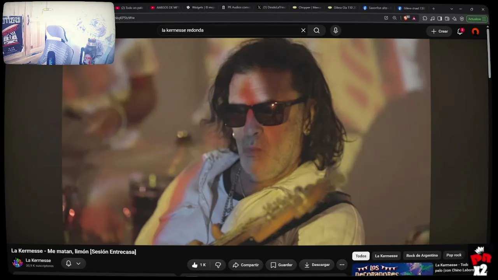Dislike the video
Viewport: 498px width, 280px height.
(x=218, y=265)
